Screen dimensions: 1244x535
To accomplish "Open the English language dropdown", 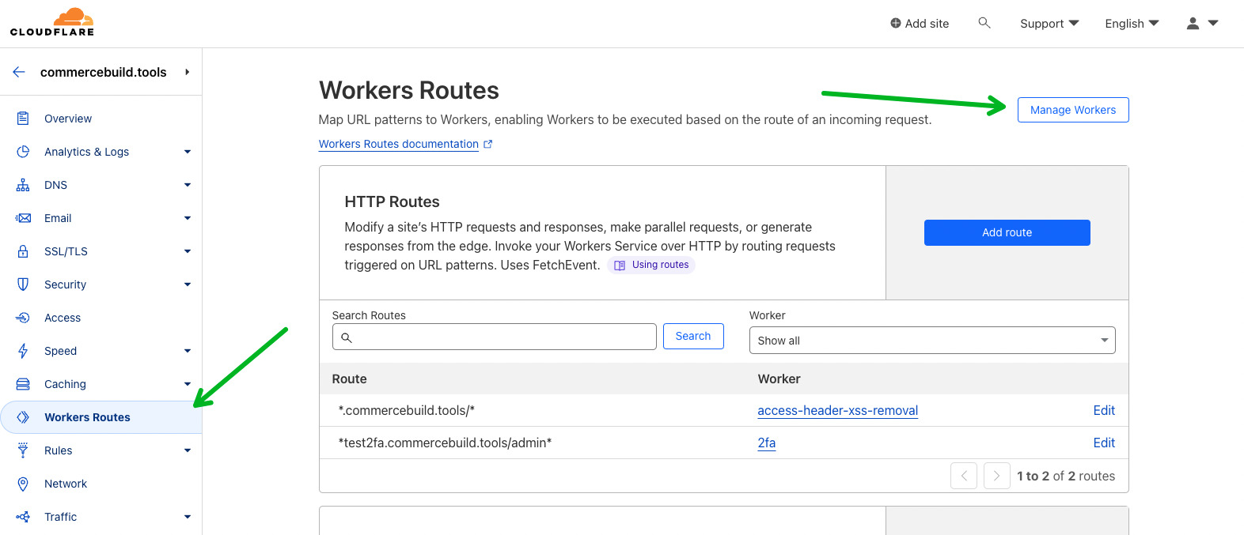I will (1132, 24).
